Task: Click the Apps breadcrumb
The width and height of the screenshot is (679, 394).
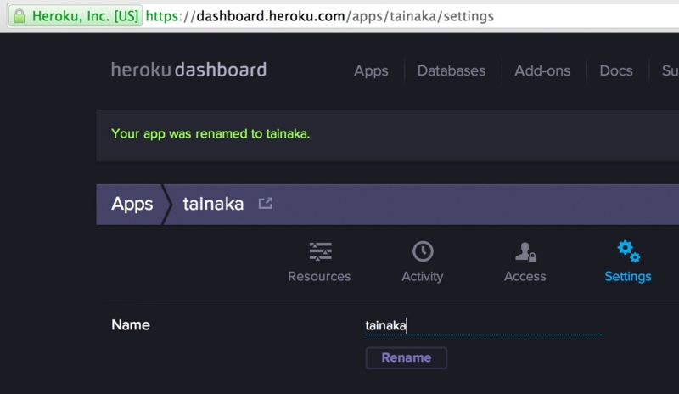Action: coord(132,204)
